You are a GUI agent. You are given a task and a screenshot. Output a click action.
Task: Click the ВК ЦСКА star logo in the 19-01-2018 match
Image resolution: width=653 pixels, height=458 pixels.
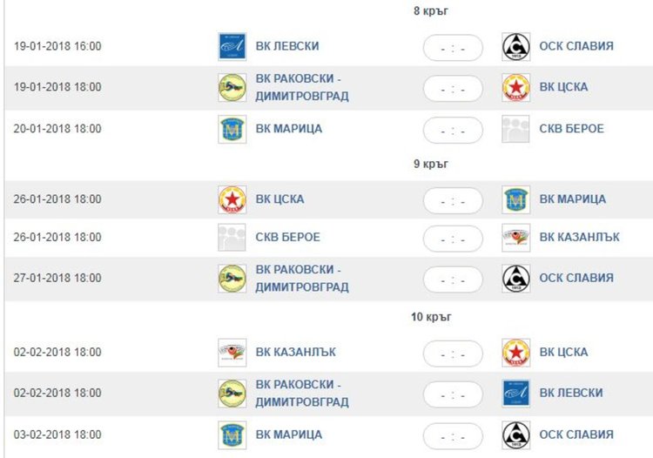click(516, 88)
